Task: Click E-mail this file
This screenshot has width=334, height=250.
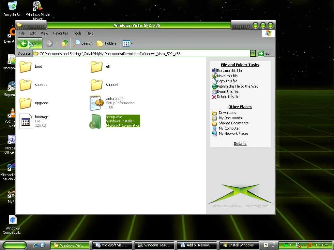Action: [225, 91]
